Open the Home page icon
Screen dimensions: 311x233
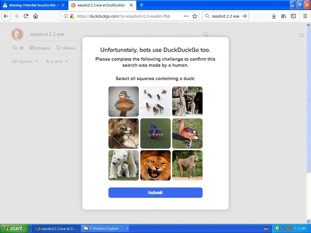pyautogui.click(x=36, y=16)
